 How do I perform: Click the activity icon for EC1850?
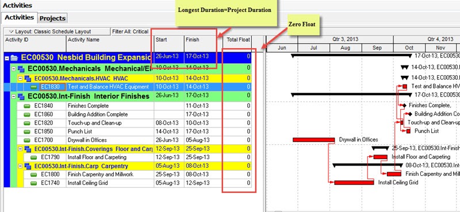pos(27,132)
